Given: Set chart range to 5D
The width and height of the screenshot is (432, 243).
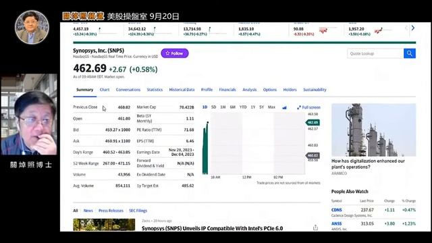Looking at the screenshot, I should pos(213,107).
